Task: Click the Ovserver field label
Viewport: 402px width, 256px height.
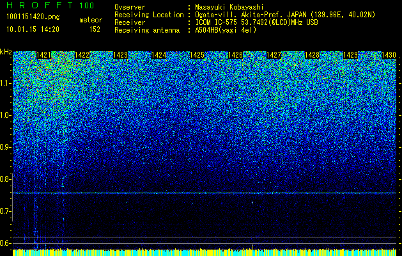Action: coord(130,7)
